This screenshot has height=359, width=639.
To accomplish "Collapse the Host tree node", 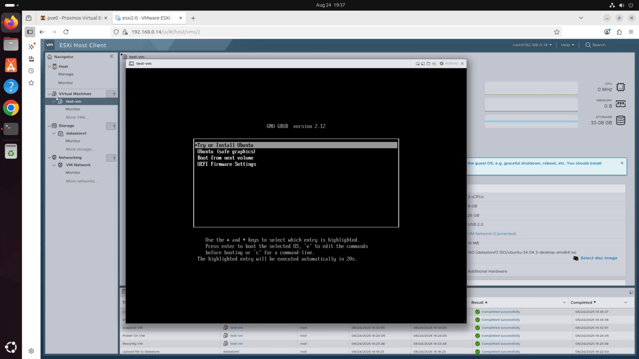I will [x=49, y=66].
